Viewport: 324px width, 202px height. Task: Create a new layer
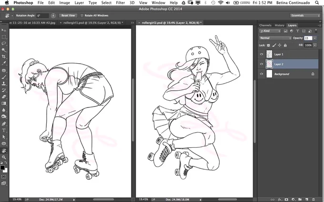[307, 199]
